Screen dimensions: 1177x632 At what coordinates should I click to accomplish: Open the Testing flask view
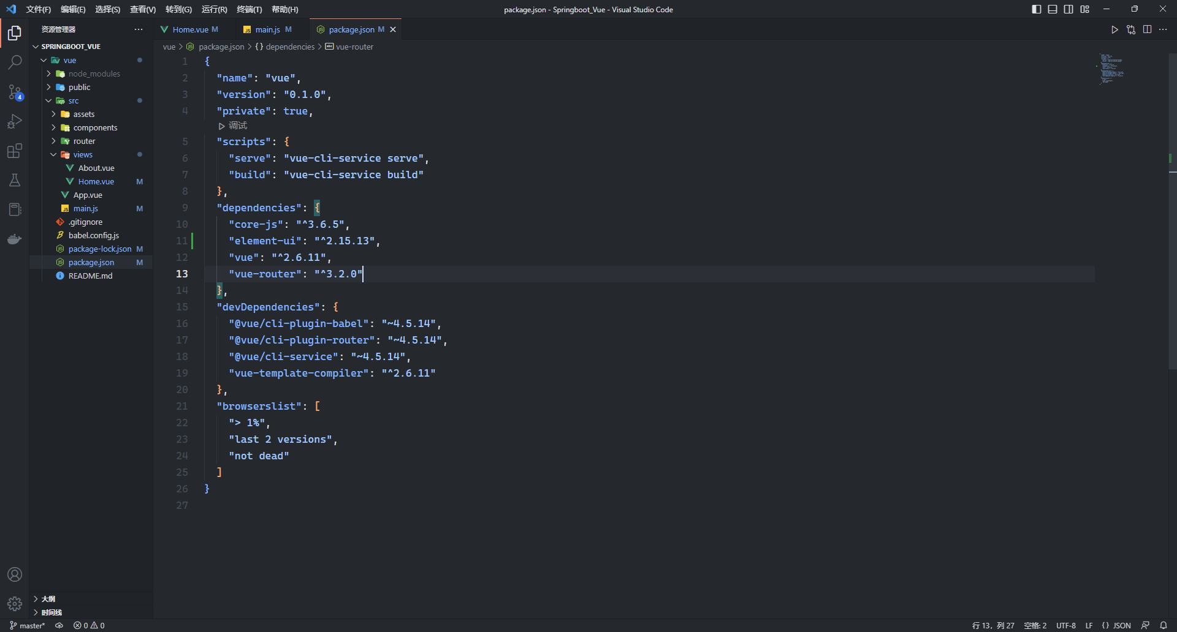[15, 180]
